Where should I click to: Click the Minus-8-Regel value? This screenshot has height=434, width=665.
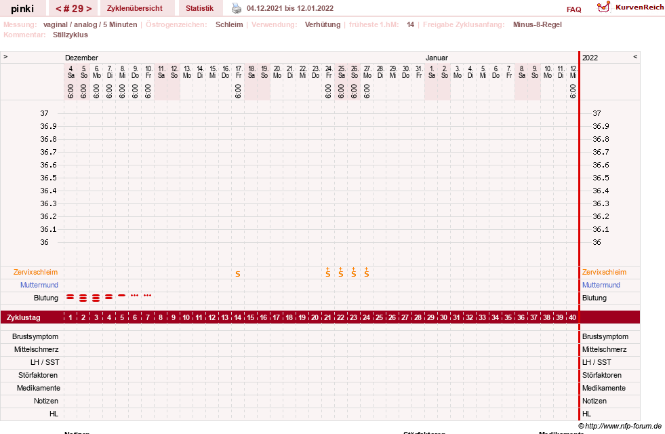(x=538, y=24)
